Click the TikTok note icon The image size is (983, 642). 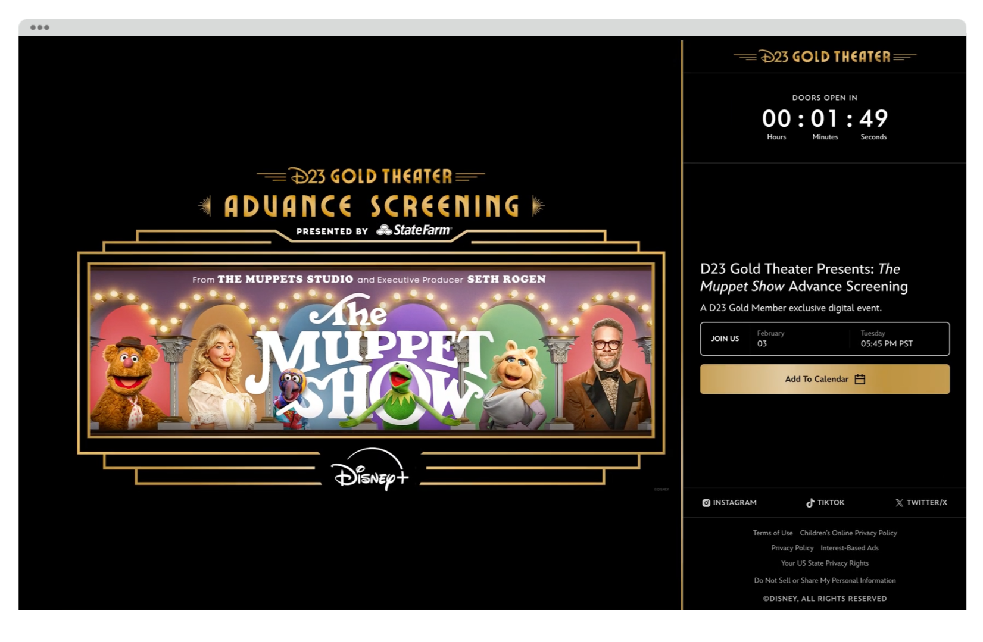810,503
